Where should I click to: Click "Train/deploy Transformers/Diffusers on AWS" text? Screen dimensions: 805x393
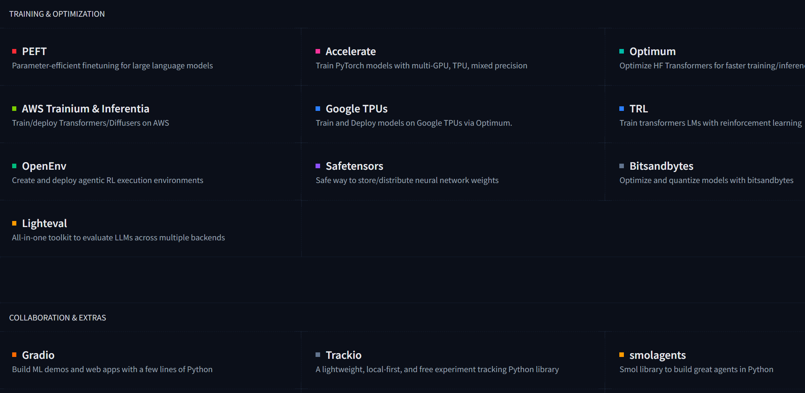(x=90, y=123)
